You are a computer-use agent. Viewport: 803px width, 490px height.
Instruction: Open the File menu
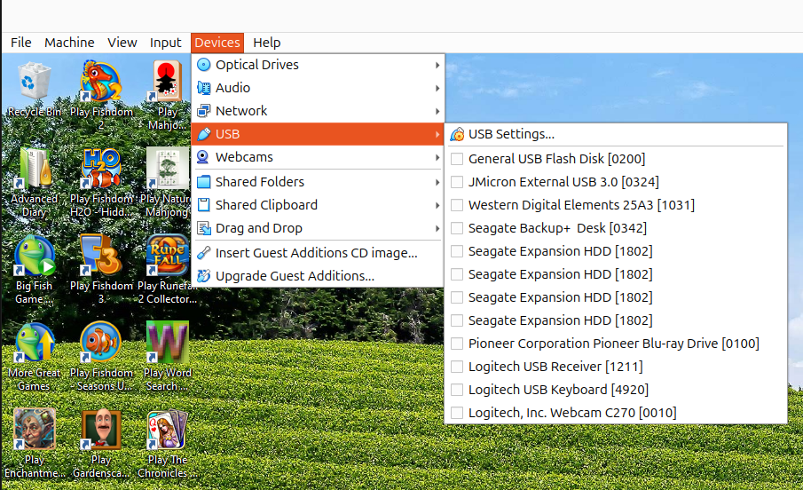(x=21, y=43)
